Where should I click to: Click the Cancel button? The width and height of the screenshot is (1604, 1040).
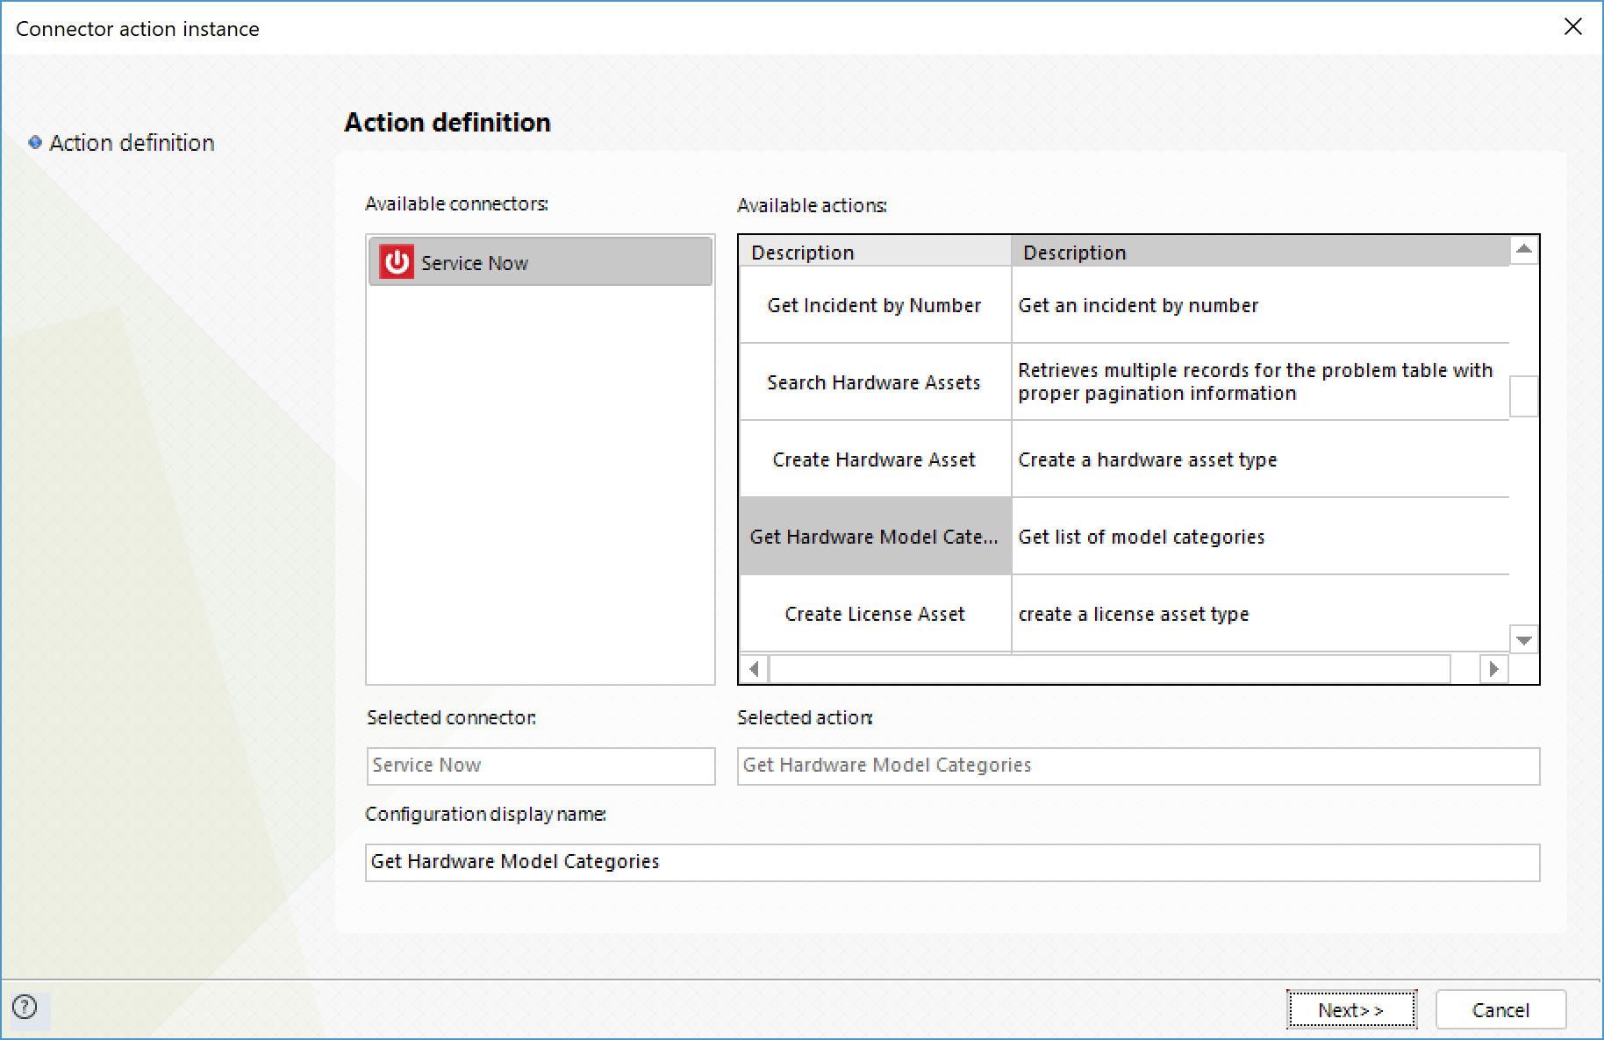(x=1500, y=1009)
